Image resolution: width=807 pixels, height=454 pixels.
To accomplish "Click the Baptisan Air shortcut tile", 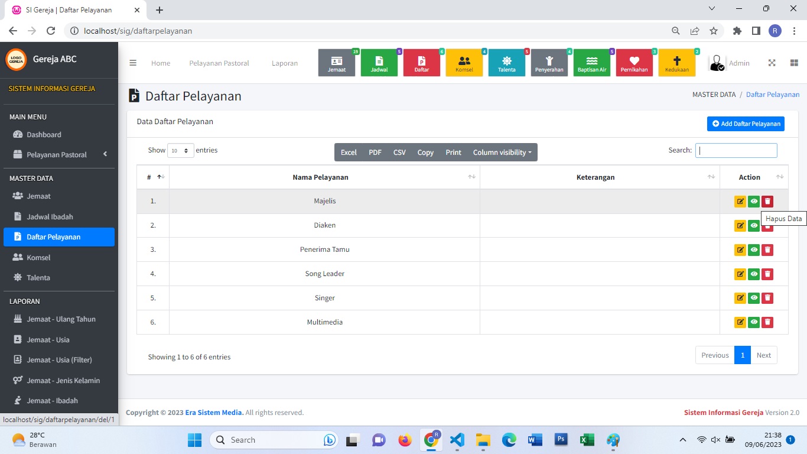I will coord(591,63).
